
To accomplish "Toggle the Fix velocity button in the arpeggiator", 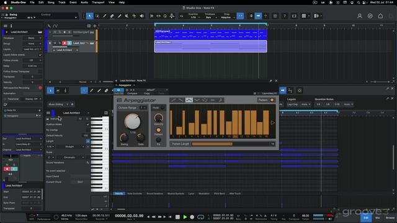I will pos(159,139).
